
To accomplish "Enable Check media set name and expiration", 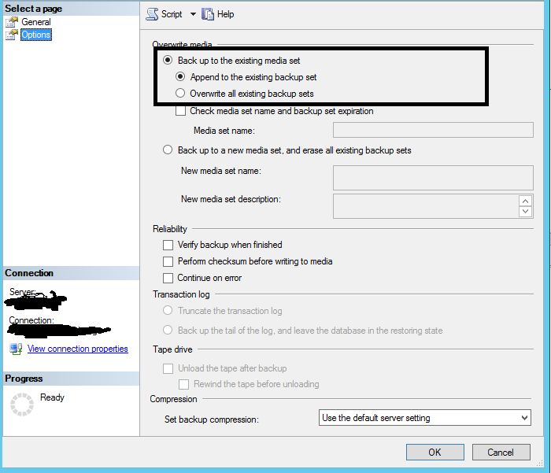I will 180,111.
